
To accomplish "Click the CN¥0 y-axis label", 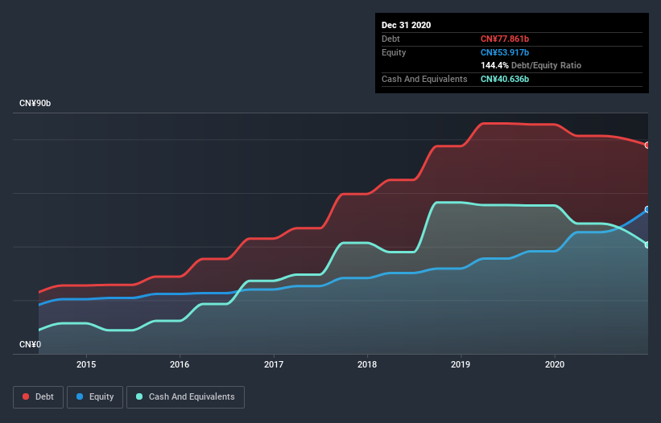I will point(30,345).
